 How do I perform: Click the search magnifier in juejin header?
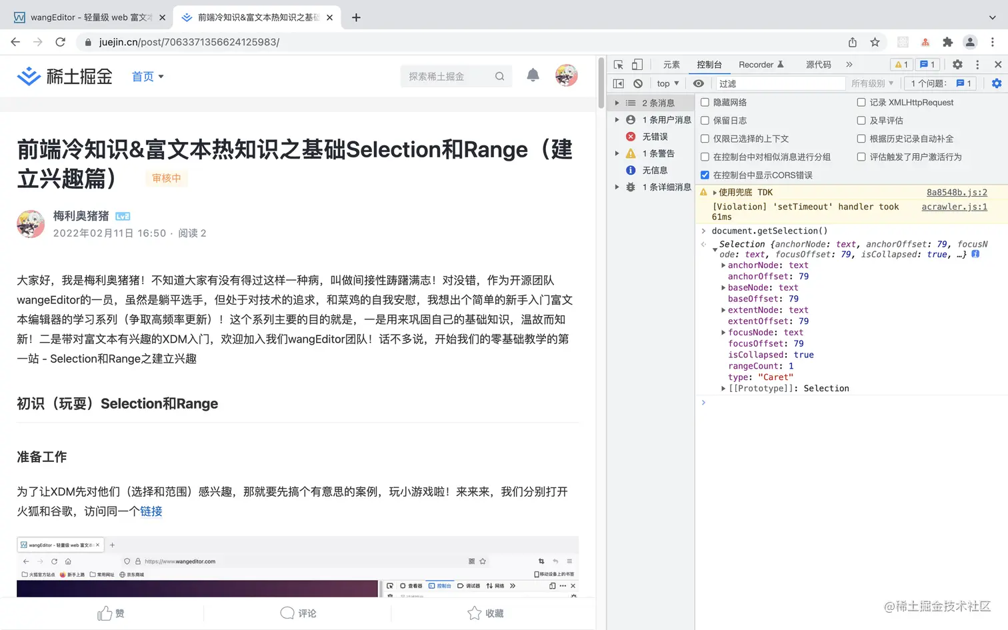click(499, 76)
